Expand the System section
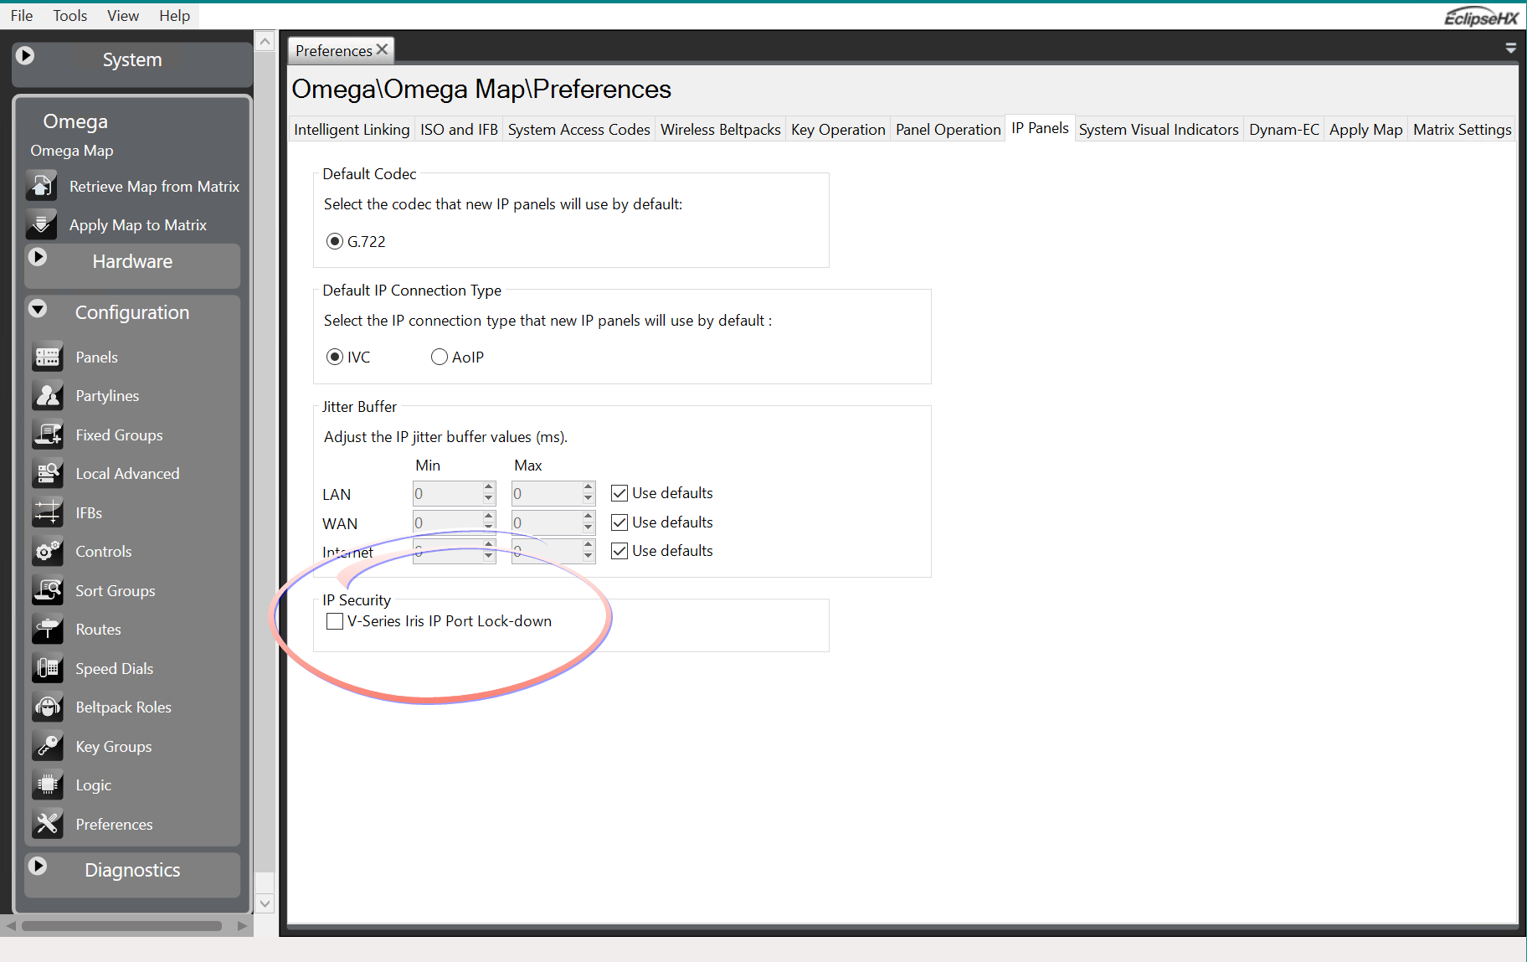This screenshot has width=1527, height=962. pyautogui.click(x=26, y=56)
